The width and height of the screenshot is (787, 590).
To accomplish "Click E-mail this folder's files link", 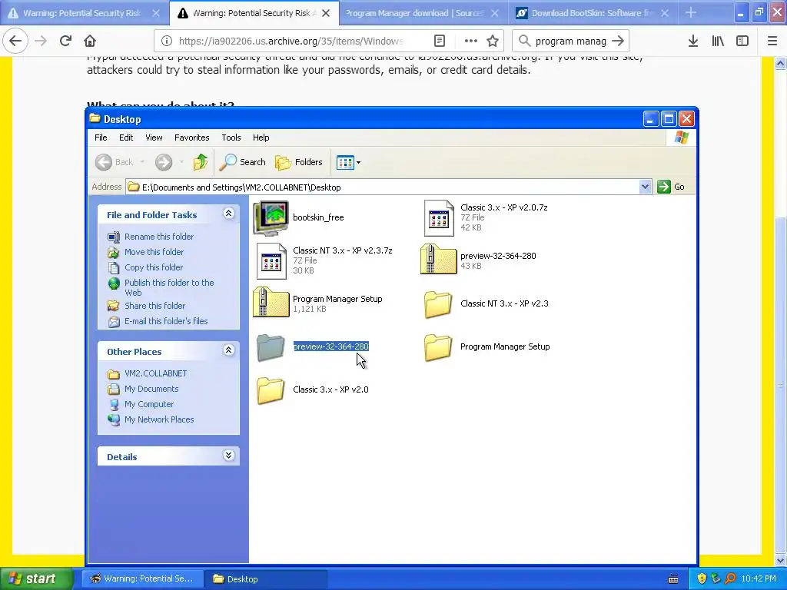I will pos(166,321).
